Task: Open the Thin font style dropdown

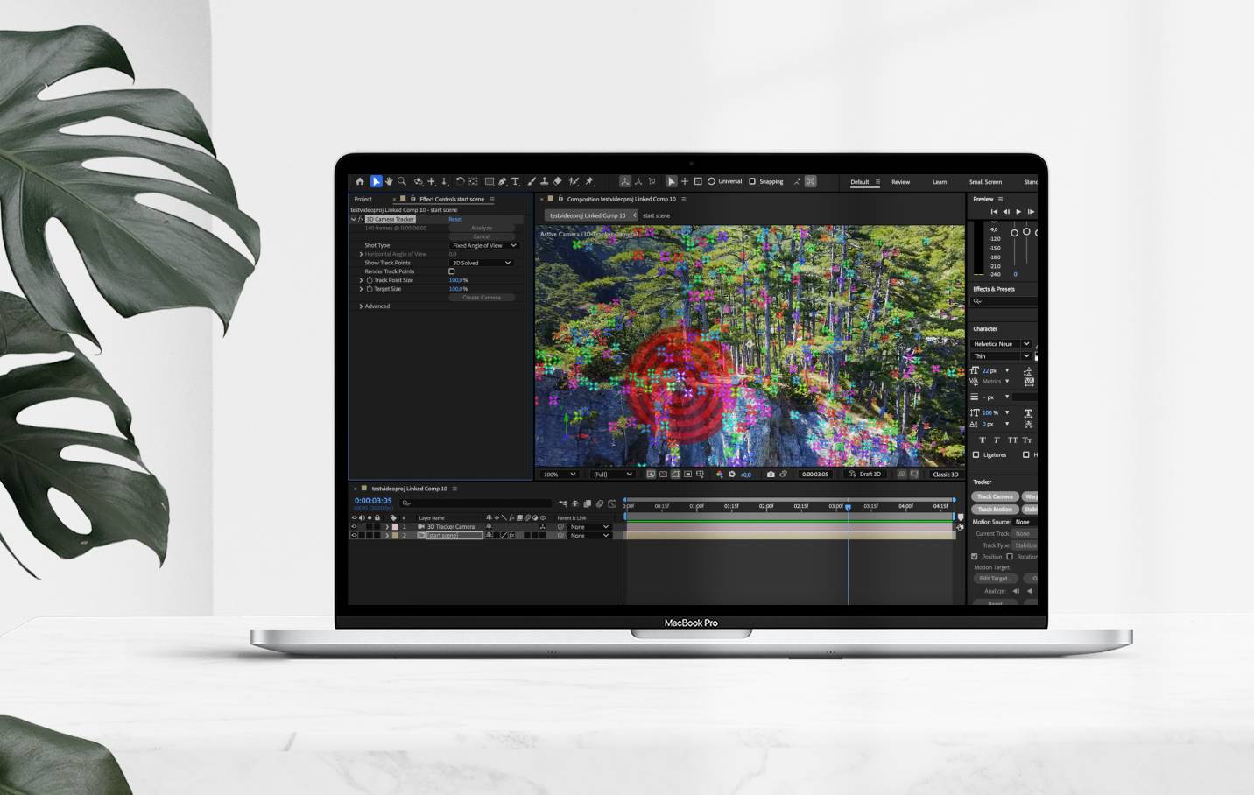Action: (x=1001, y=355)
